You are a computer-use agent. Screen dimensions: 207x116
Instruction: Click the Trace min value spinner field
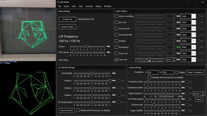coord(171,59)
